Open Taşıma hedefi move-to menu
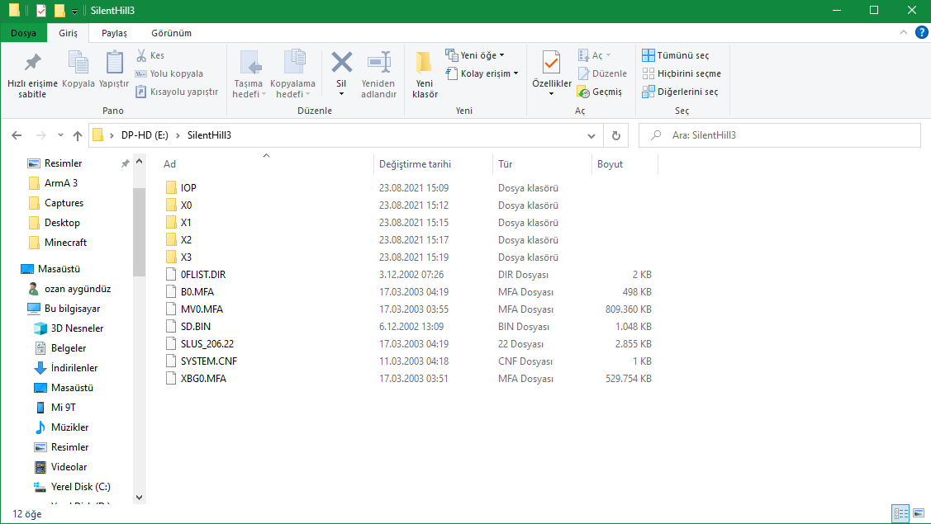 [248, 75]
